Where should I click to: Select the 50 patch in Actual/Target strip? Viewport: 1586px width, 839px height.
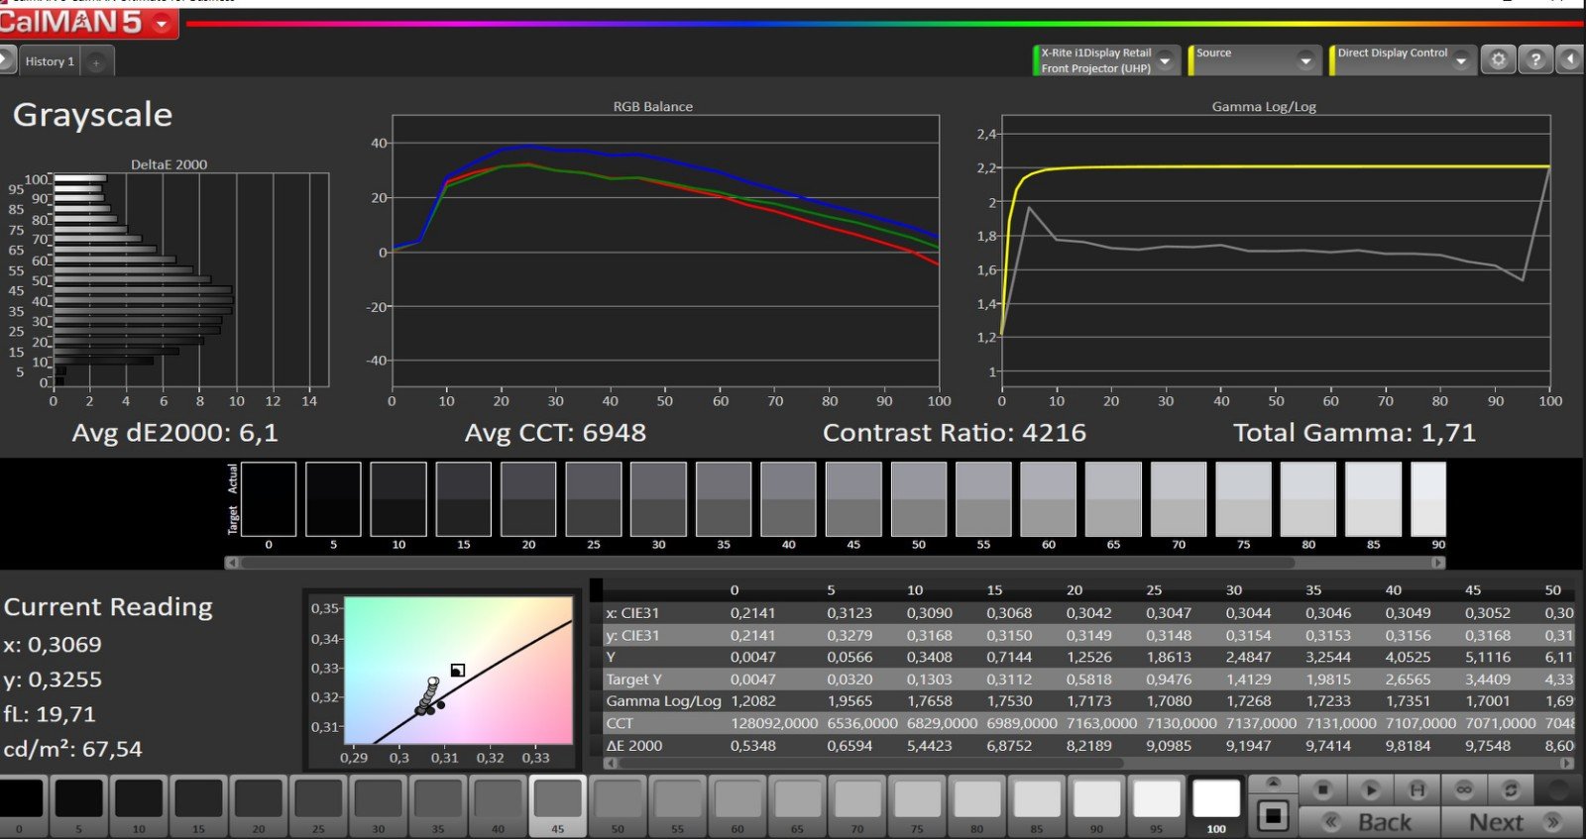[x=918, y=500]
